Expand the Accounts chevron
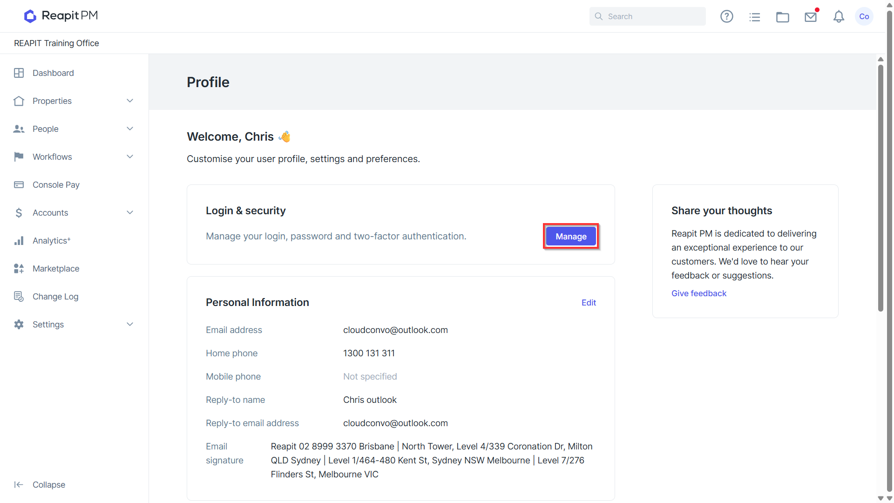Screen dimensions: 894x503 coord(130,213)
